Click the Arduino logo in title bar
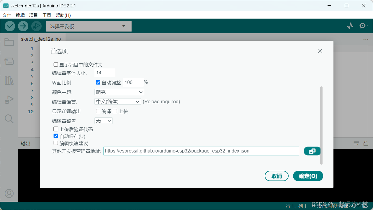The height and width of the screenshot is (210, 373). point(6,6)
